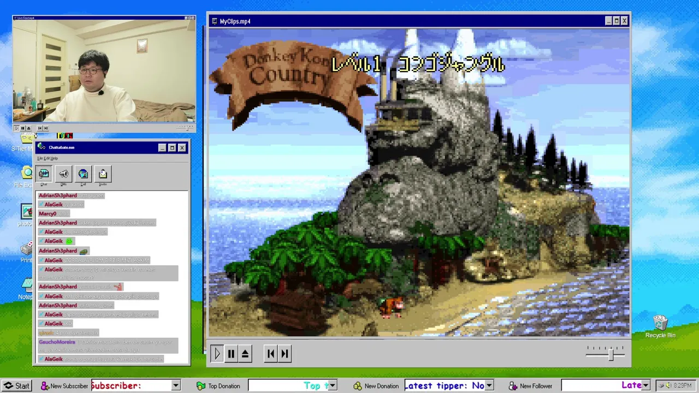Click GauchoMoreira username in chat
699x393 pixels.
(x=57, y=342)
